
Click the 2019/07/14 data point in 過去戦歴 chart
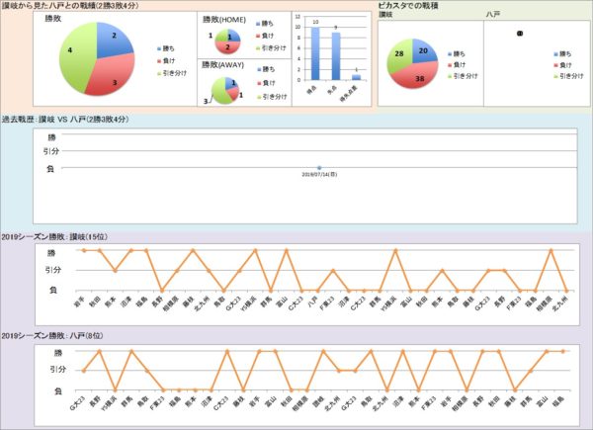pyautogui.click(x=319, y=168)
